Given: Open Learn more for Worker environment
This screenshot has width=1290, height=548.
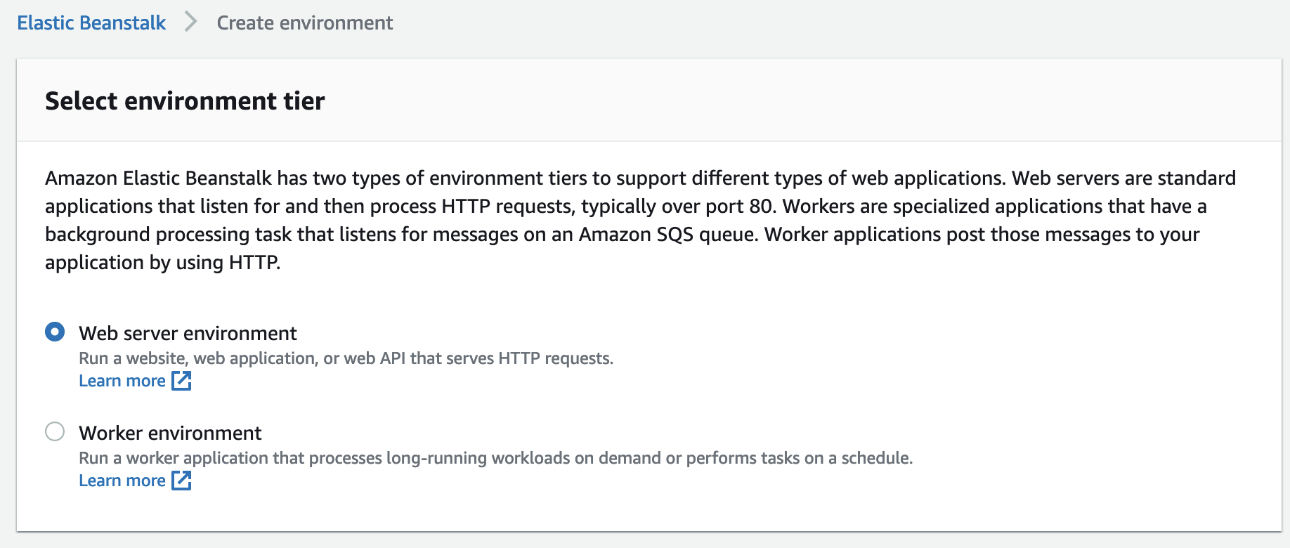Looking at the screenshot, I should pos(122,481).
